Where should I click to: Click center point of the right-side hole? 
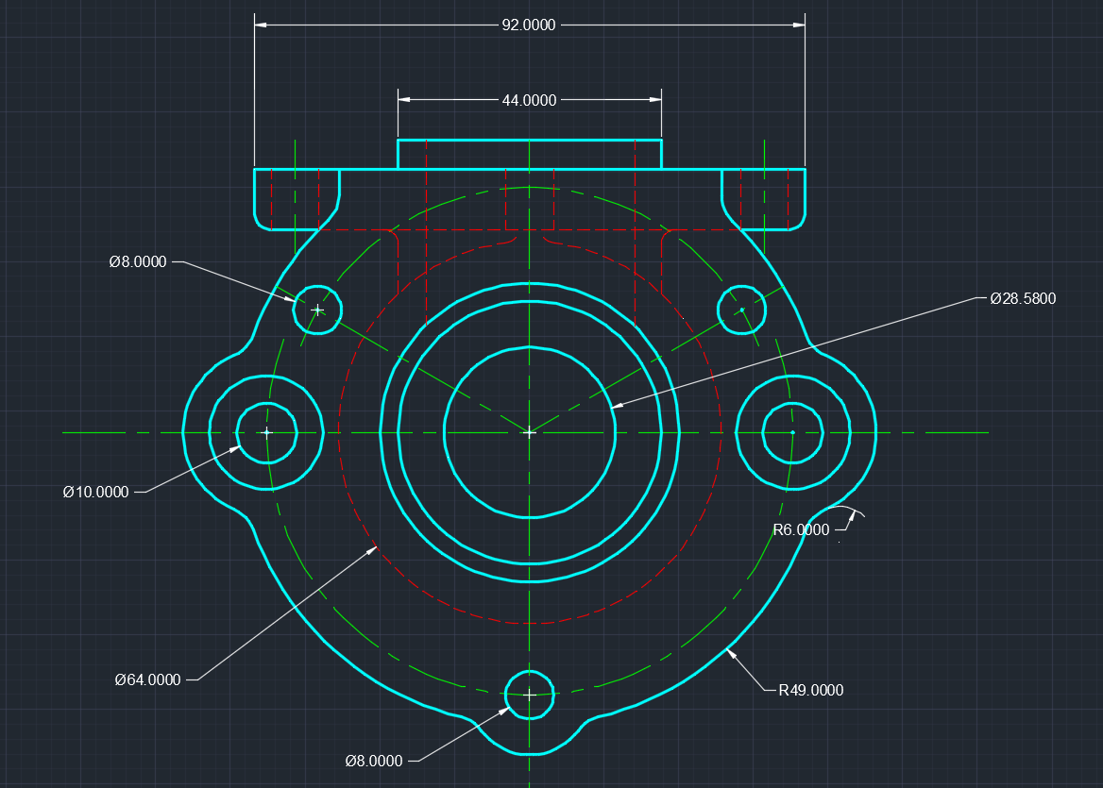click(x=792, y=432)
